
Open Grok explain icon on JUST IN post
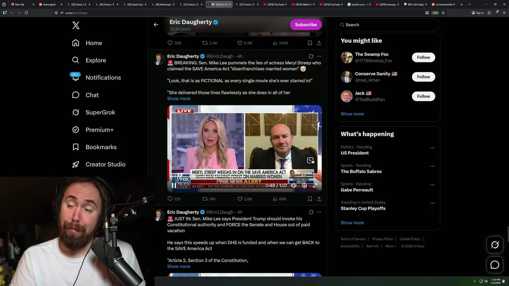[x=311, y=212]
